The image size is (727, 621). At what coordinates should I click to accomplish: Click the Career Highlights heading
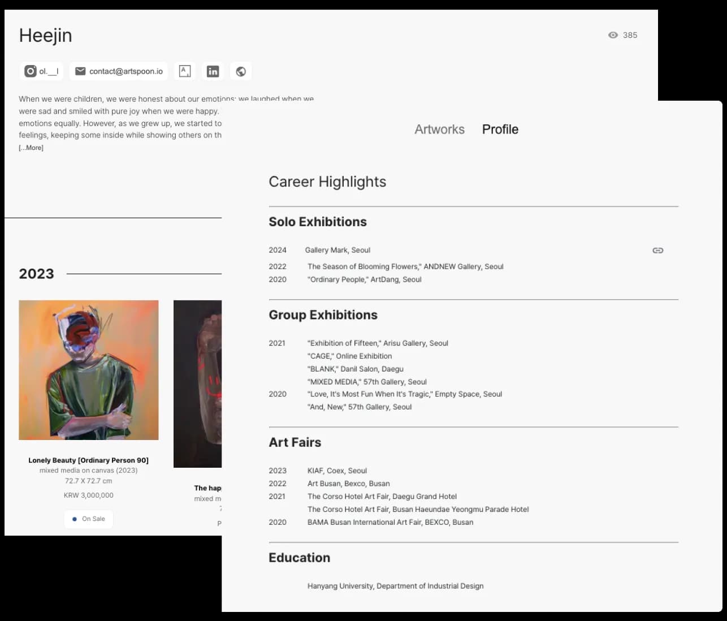(x=327, y=182)
